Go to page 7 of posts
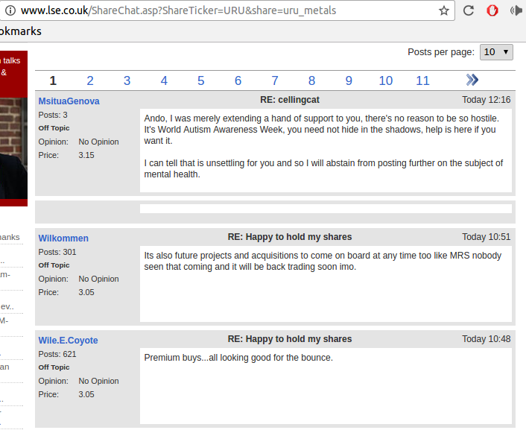This screenshot has width=526, height=430. point(275,80)
